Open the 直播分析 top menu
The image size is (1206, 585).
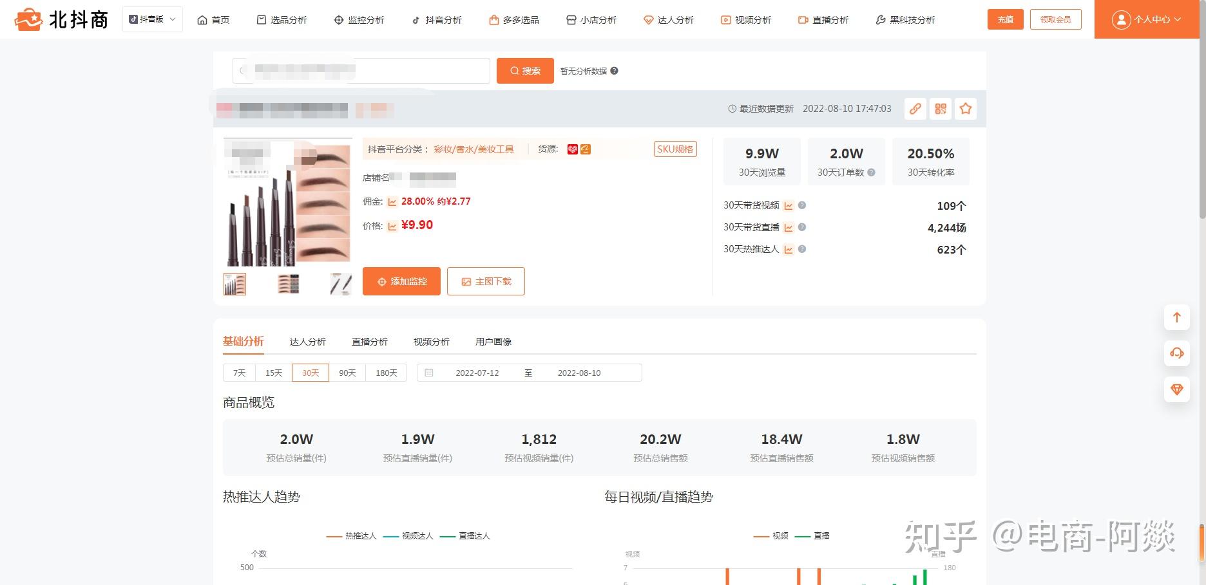click(823, 20)
